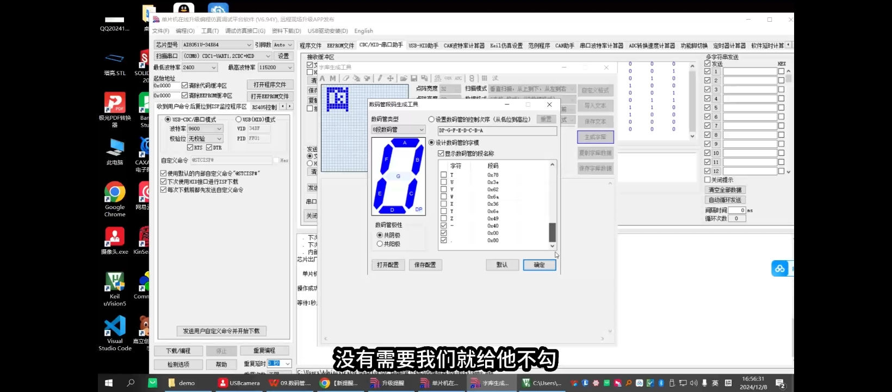Toggle the DTR checkbox
The image size is (892, 392).
(209, 148)
